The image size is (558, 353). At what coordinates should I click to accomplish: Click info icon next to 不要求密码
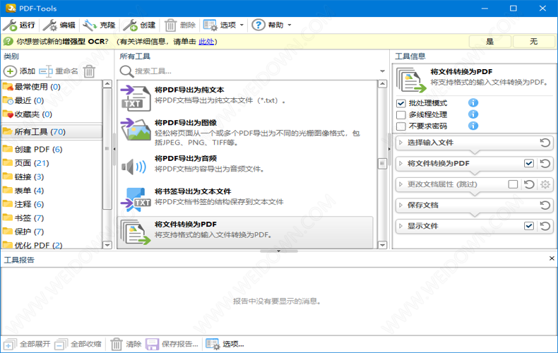pos(473,126)
